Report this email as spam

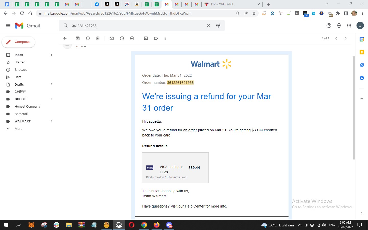88,38
